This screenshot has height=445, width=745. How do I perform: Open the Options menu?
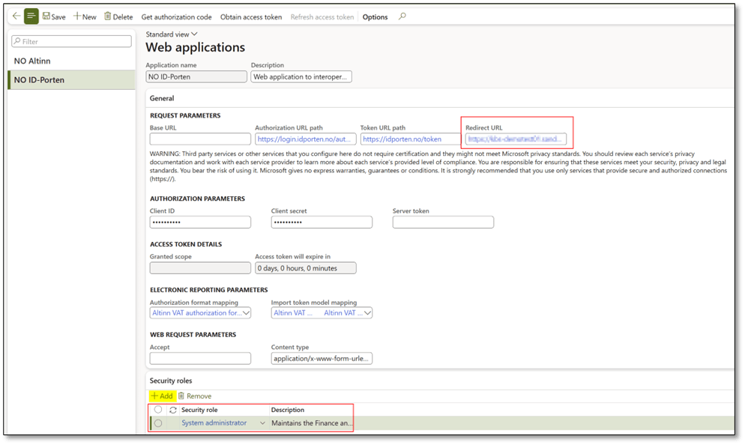375,16
